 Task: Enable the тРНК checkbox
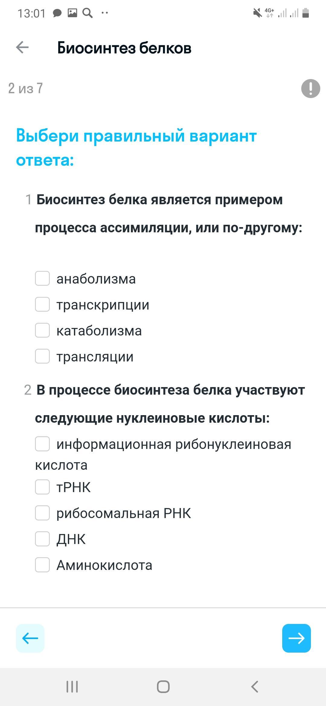[x=43, y=487]
